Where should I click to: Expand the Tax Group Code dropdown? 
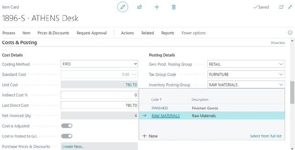pos(281,74)
